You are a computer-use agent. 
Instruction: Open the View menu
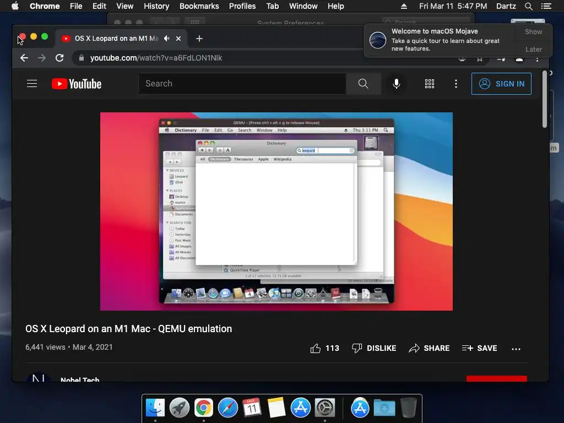(125, 6)
